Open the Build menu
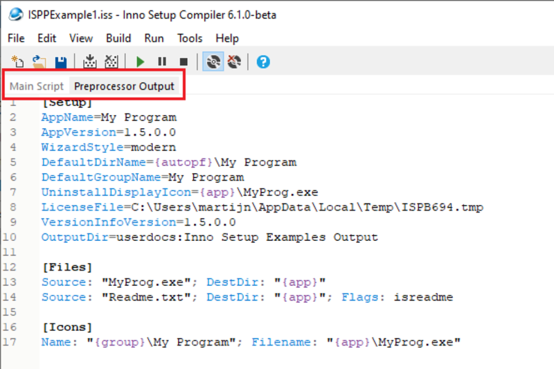This screenshot has width=554, height=369. click(118, 38)
